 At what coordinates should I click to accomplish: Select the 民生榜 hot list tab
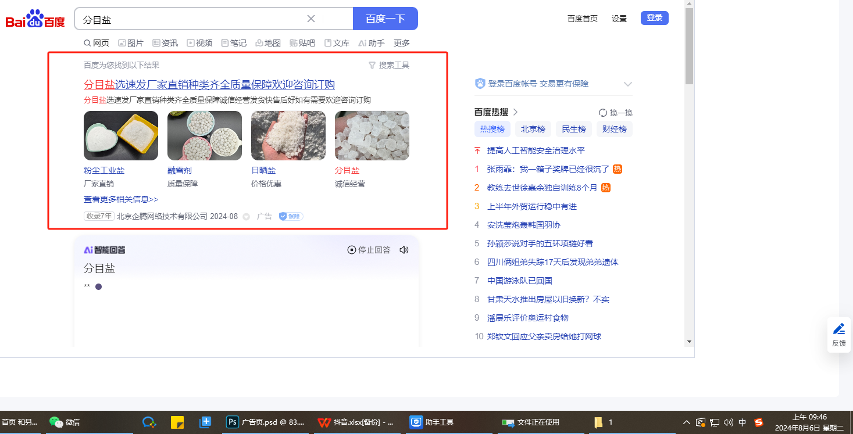pos(573,129)
